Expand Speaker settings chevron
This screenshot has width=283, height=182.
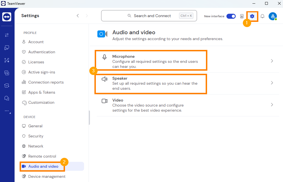pos(272,83)
